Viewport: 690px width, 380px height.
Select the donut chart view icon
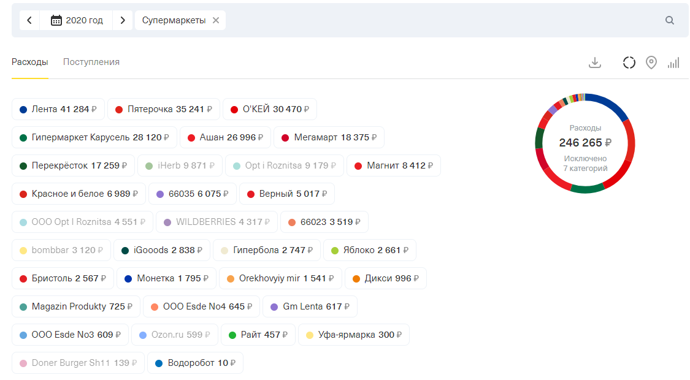point(629,63)
